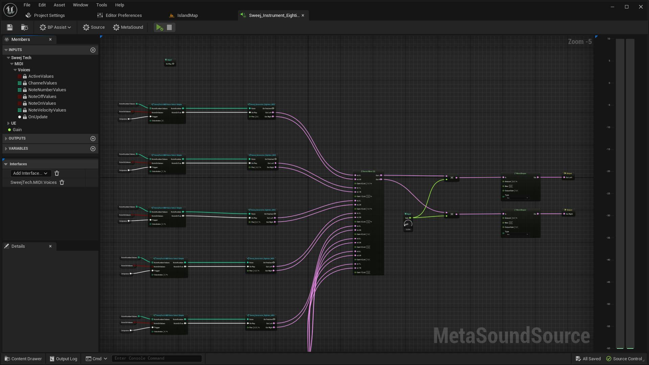
Task: Select the Add Input icon in Members panel
Action: click(x=93, y=50)
